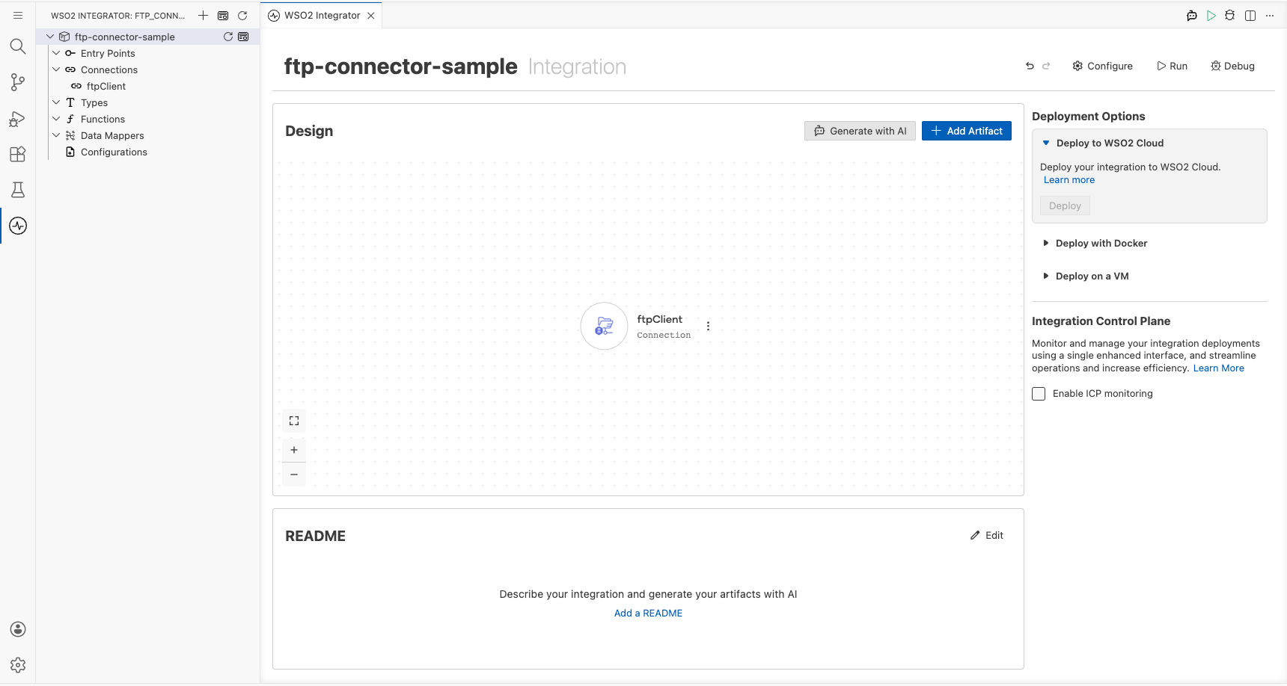Select the WSO2 Integrator activity icon
1287x686 pixels.
pyautogui.click(x=18, y=226)
